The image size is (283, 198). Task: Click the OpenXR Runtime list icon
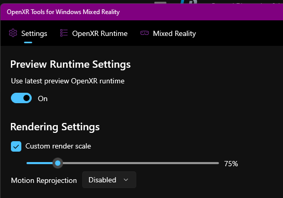tap(64, 33)
